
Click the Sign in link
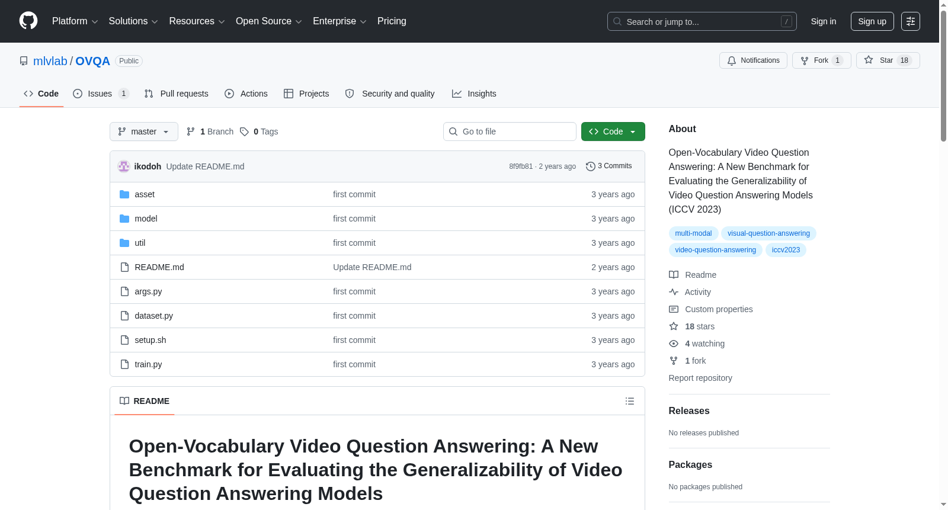[824, 21]
